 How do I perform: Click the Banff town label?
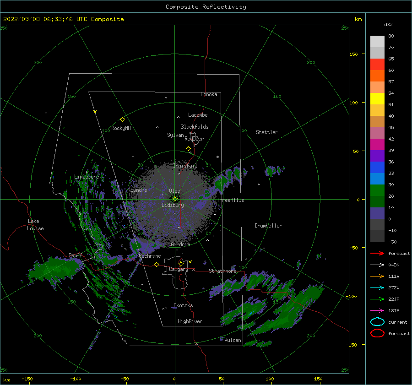tap(76, 255)
